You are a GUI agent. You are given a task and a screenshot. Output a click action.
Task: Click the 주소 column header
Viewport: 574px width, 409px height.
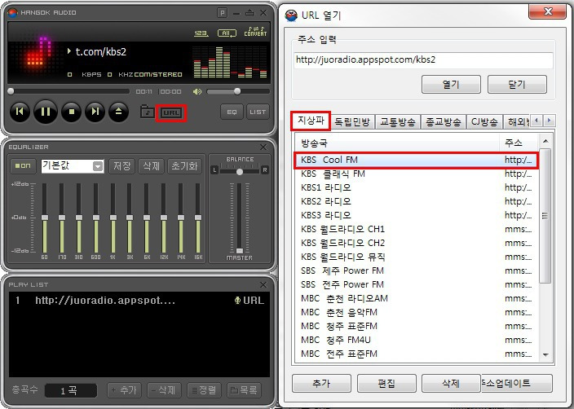(x=519, y=143)
